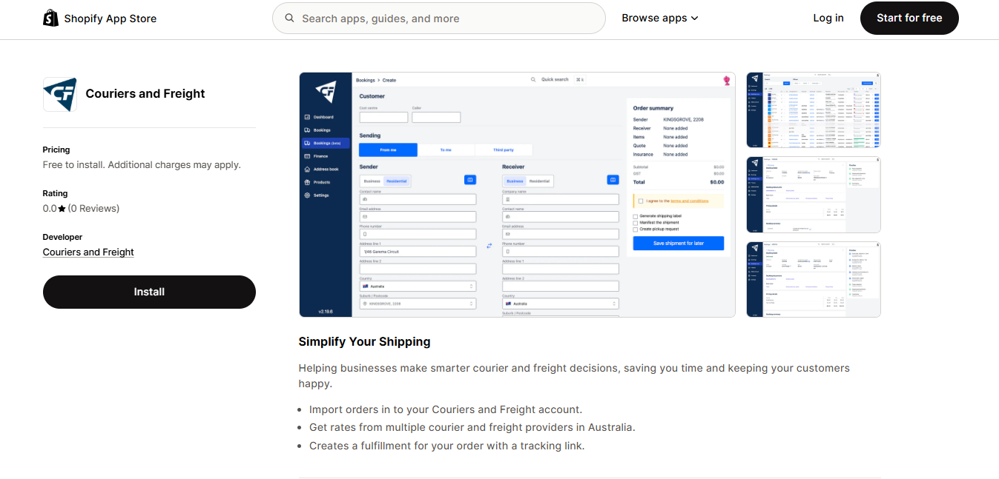Viewport: 999px width, 479px height.
Task: Open the Couriers and Freight developer link
Action: pos(88,252)
